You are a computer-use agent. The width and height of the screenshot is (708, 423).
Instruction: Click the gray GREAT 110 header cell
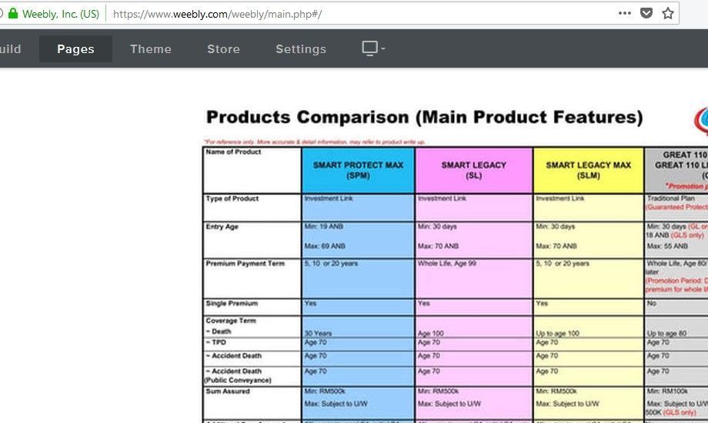coord(677,170)
